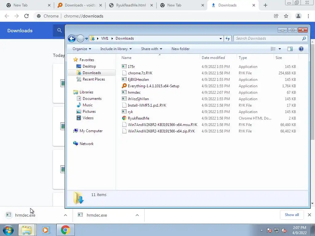Select Win7AndW2K8R2-KB3191566-x64.msu.RYK file

[162, 125]
